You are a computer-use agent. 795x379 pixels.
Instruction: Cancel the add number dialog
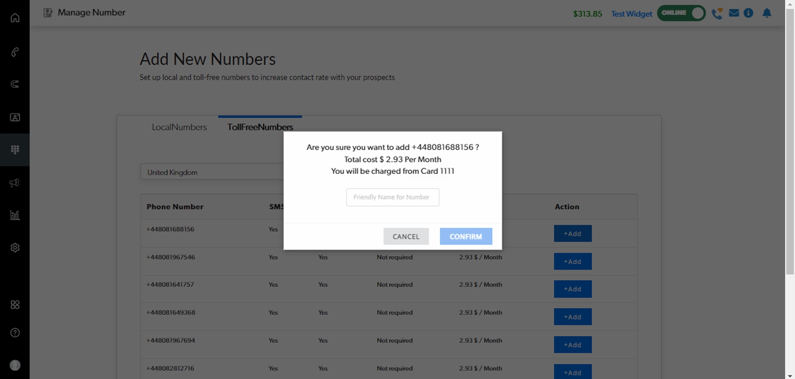pos(406,236)
